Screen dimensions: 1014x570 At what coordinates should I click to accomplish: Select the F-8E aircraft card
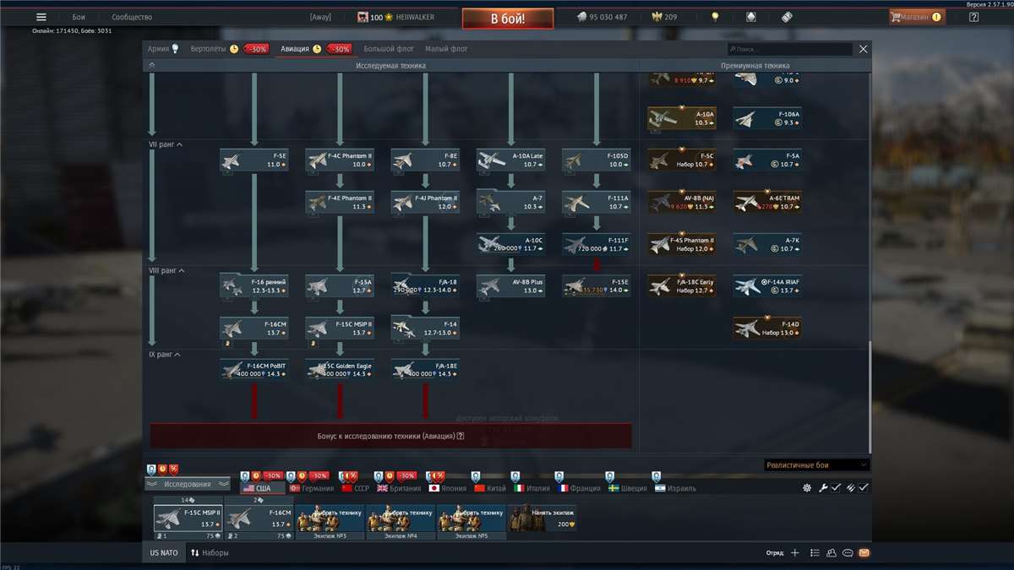[x=425, y=160]
